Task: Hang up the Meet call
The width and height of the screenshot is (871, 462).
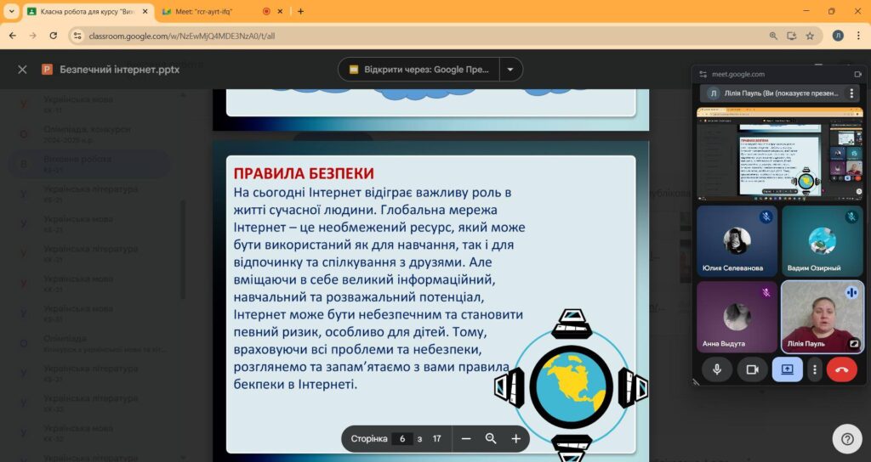Action: 842,369
